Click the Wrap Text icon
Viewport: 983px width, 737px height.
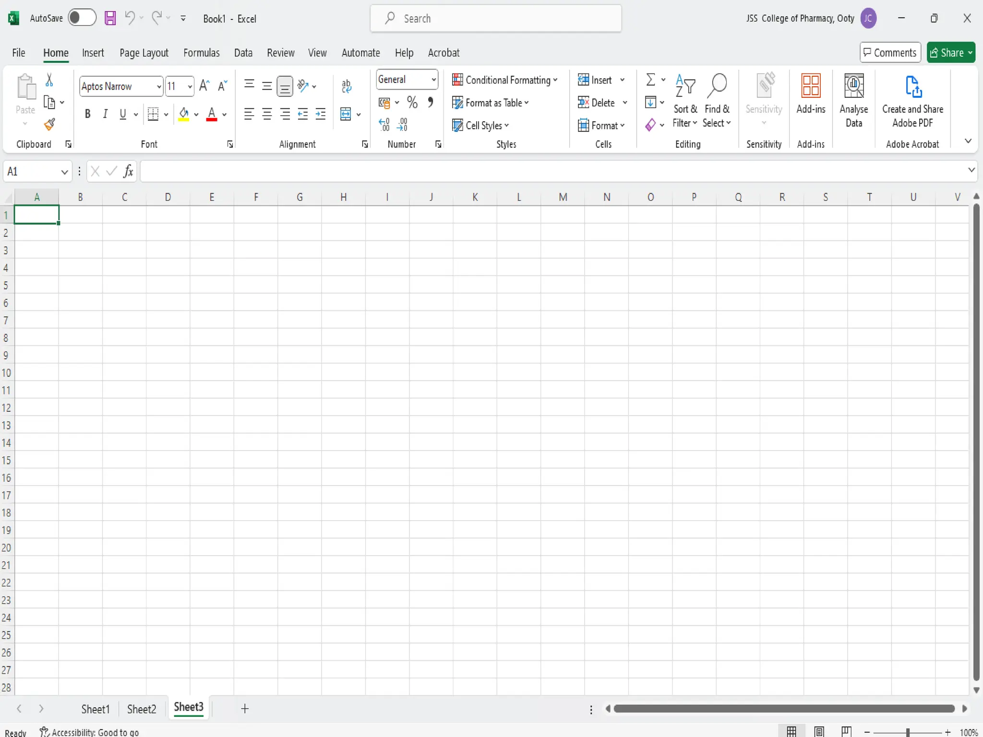346,86
